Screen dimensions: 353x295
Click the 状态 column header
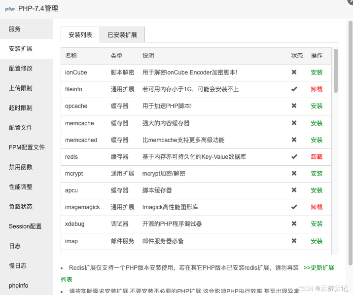297,55
